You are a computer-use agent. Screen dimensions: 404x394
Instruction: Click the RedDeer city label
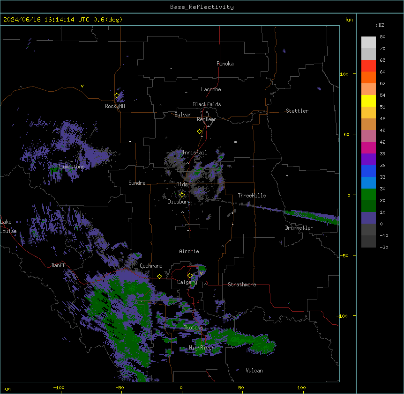[206, 119]
